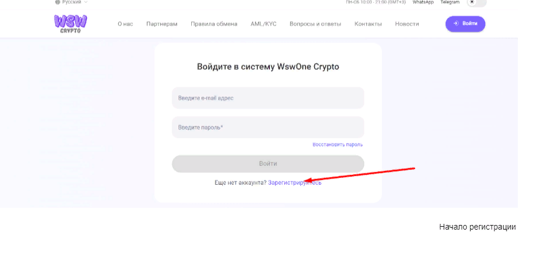557x260 pixels.
Task: Toggle the dark mode theme switch
Action: pyautogui.click(x=476, y=2)
